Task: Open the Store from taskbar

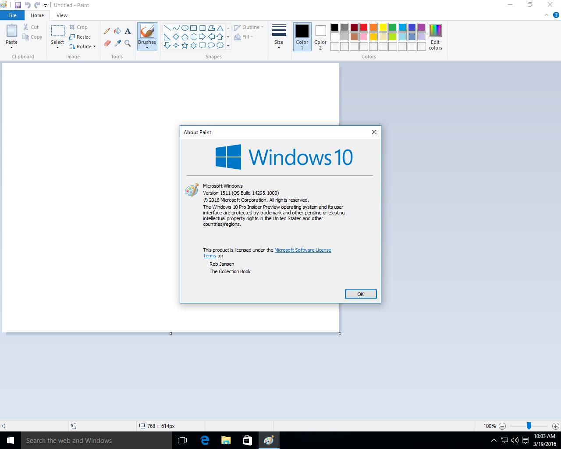Action: pyautogui.click(x=247, y=440)
